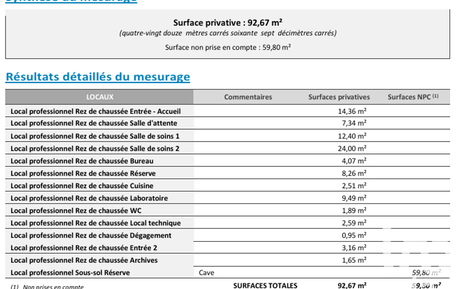Image resolution: width=456 pixels, height=289 pixels.
Task: Select the "Sous-sol Réserve" row label
Action: [x=70, y=273]
